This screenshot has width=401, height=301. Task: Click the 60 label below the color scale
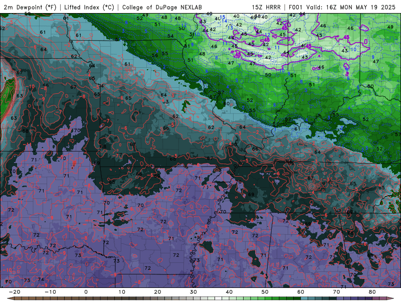301,292
